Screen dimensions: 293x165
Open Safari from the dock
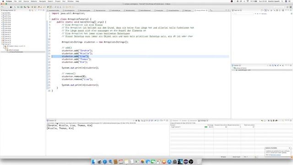105,161
